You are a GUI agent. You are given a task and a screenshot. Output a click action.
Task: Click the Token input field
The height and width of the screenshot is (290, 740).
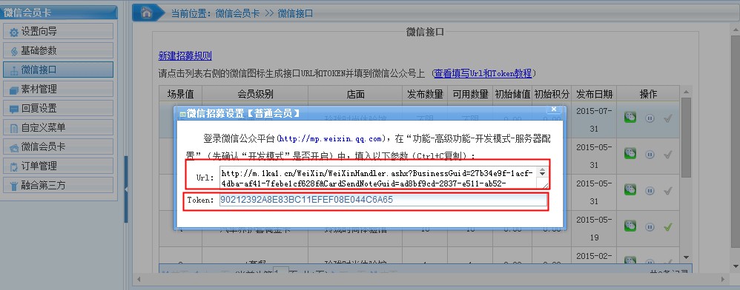[383, 200]
